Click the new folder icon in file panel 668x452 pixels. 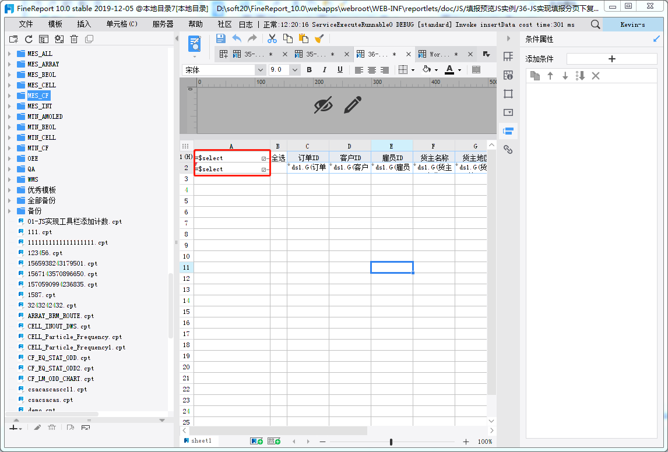pos(13,39)
